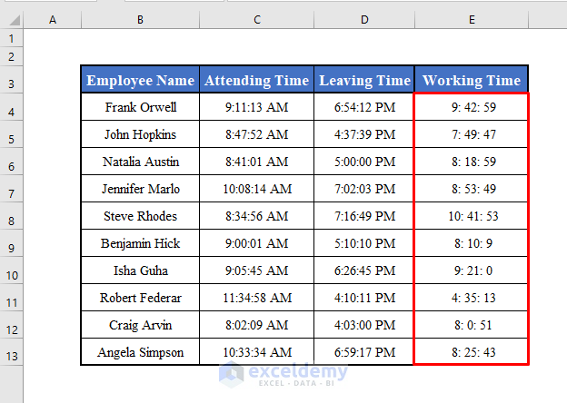Click leaving time 6:54:12 PM
567x403 pixels.
364,107
